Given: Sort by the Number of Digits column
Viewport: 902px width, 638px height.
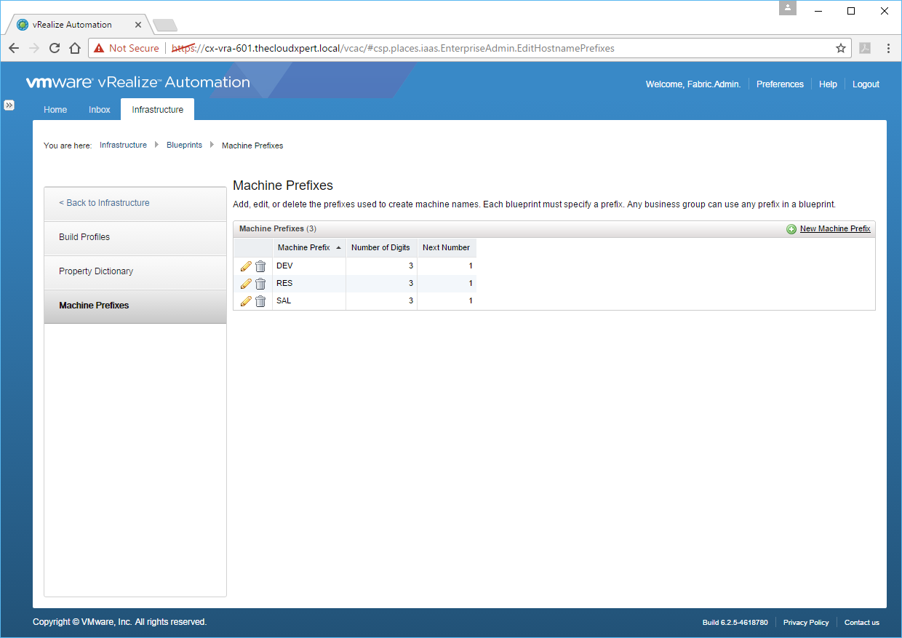Looking at the screenshot, I should (380, 247).
